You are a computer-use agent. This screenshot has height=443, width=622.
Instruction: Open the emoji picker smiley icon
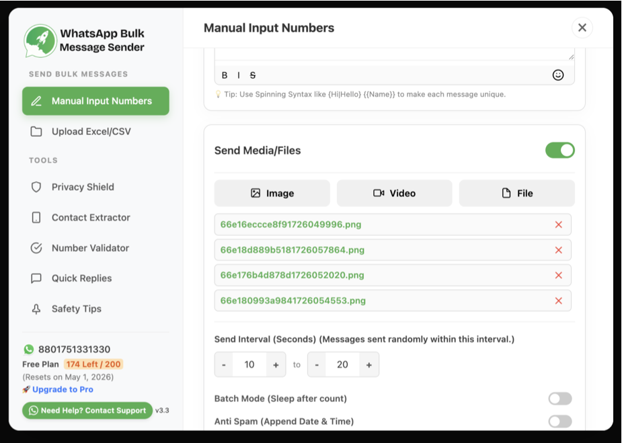pos(557,75)
